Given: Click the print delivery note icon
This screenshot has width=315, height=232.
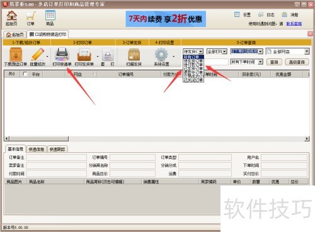Looking at the screenshot, I should tap(84, 55).
